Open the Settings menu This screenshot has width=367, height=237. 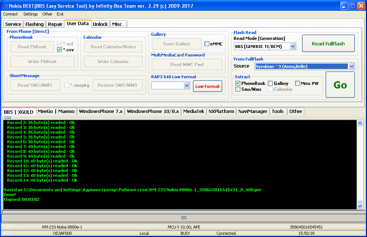pos(31,14)
